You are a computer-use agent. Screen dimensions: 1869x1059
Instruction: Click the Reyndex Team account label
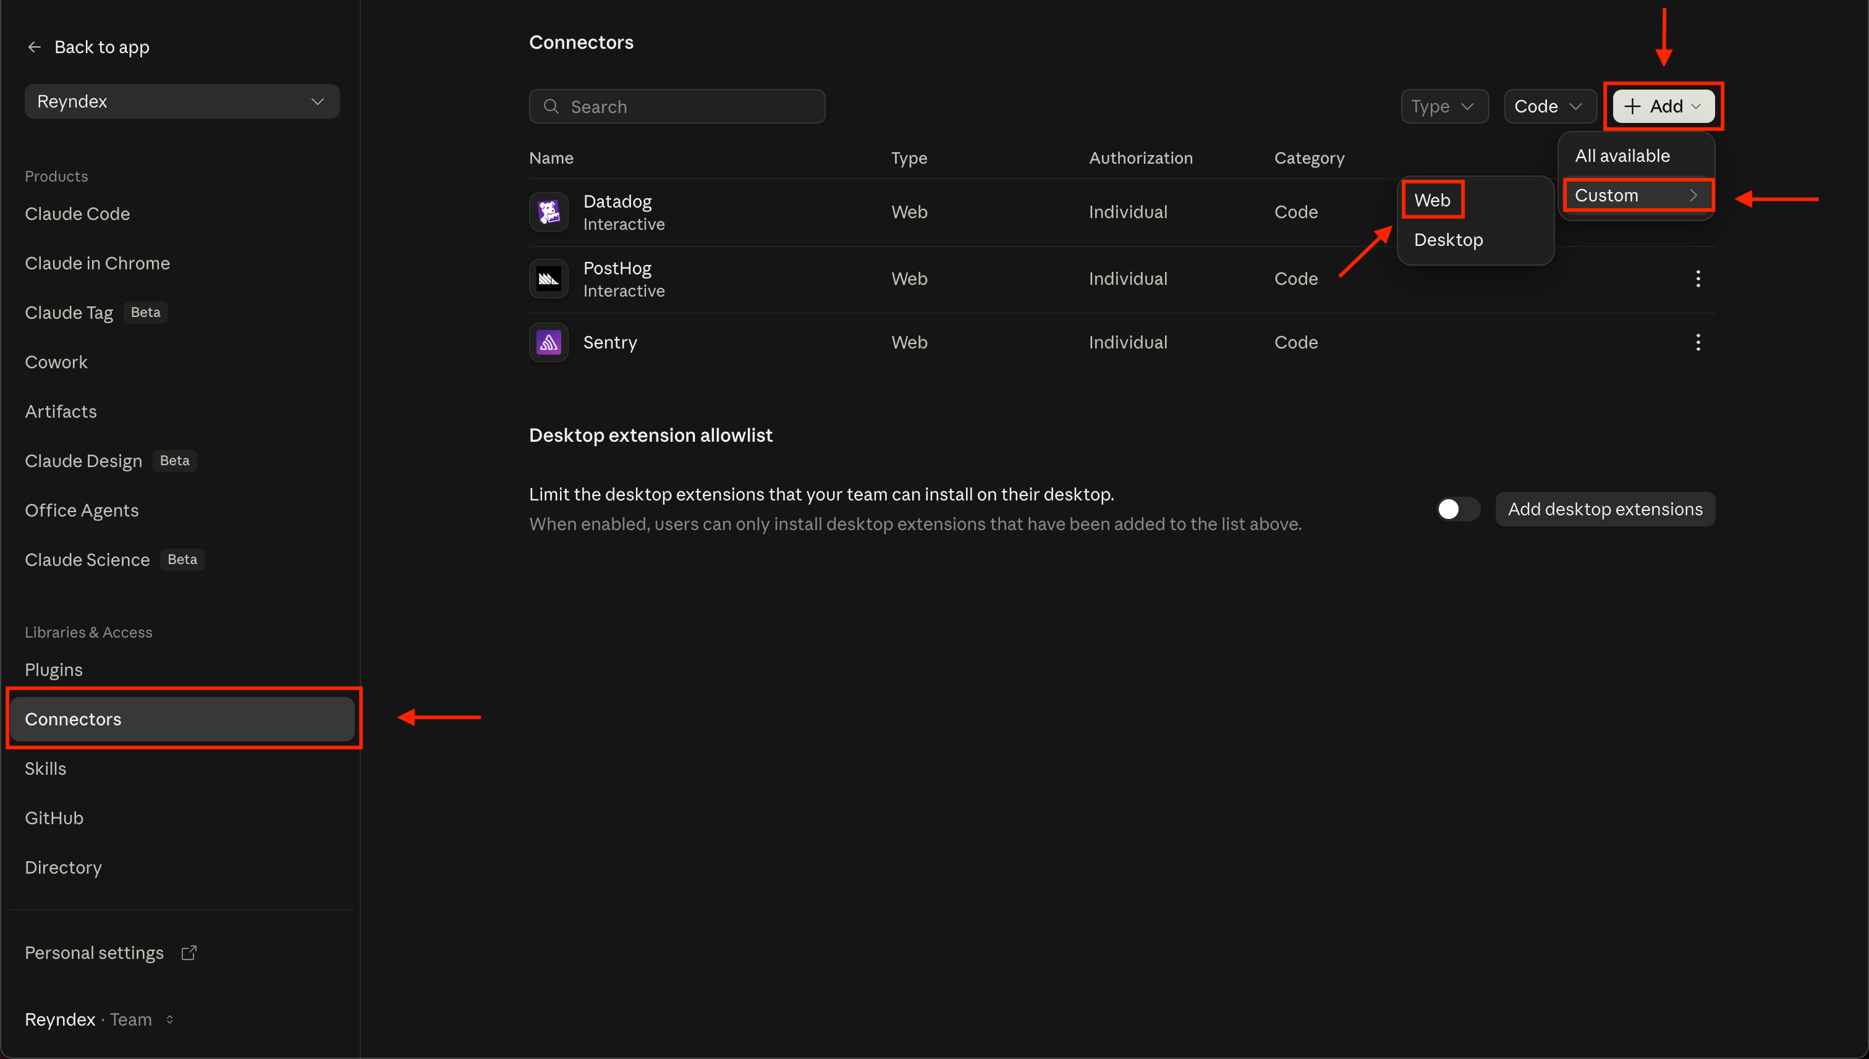click(88, 1019)
